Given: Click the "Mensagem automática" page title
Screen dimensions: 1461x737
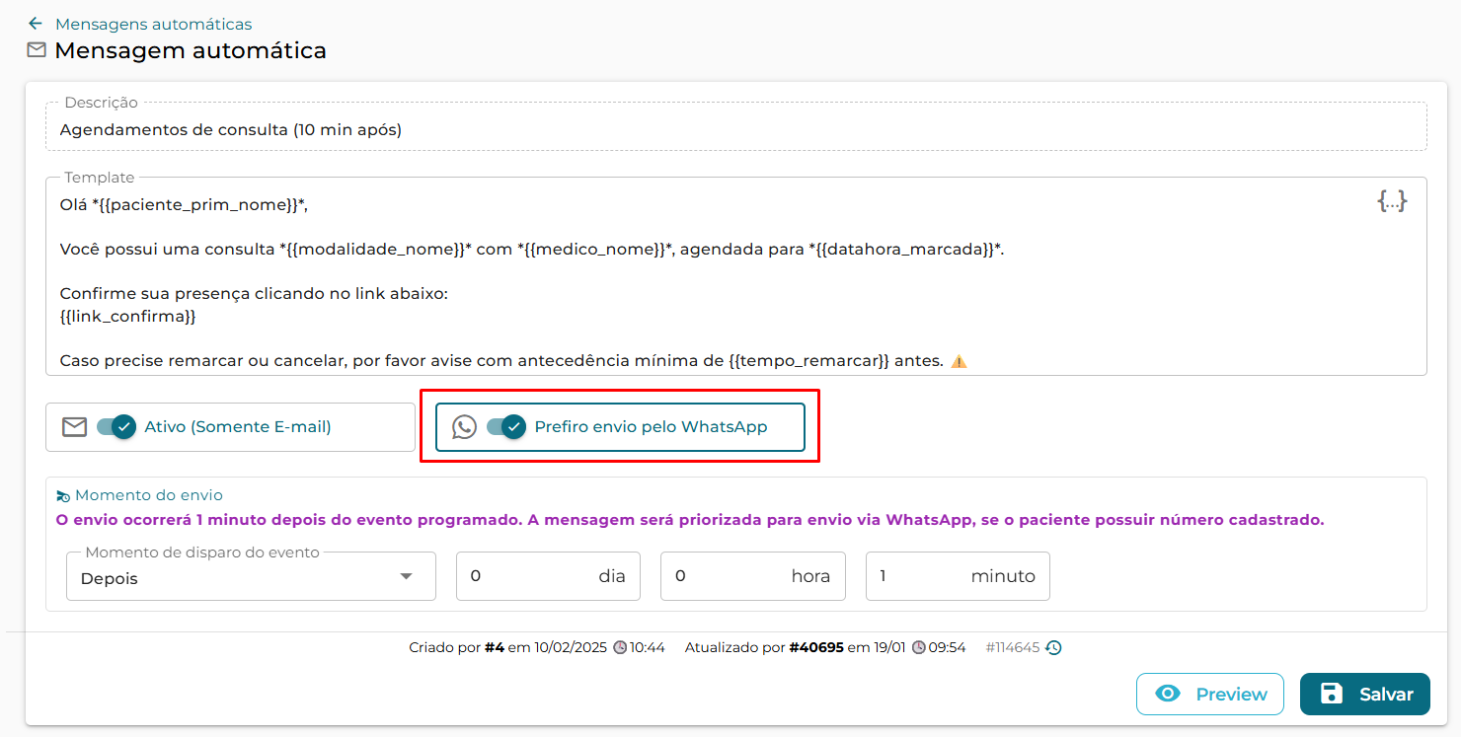Looking at the screenshot, I should coord(191,50).
